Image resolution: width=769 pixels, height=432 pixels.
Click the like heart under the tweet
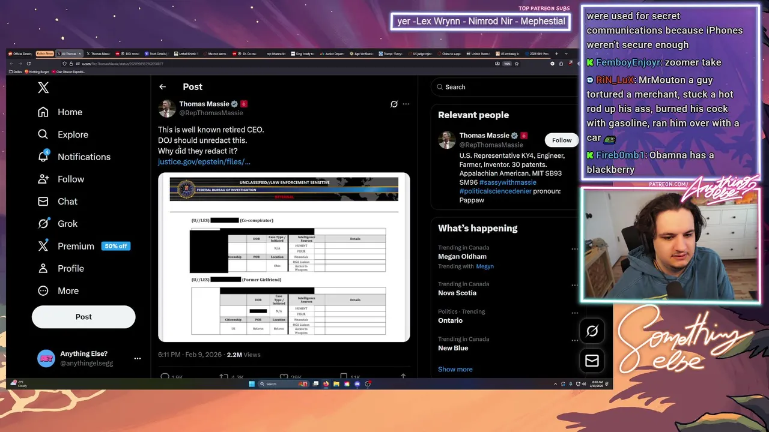click(x=283, y=377)
